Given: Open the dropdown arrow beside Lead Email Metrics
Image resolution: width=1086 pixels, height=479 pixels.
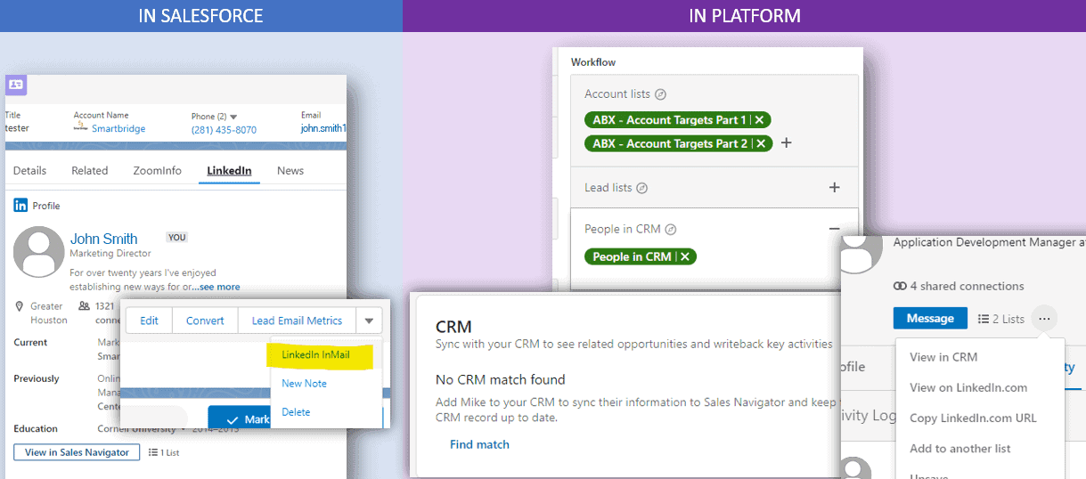Looking at the screenshot, I should pyautogui.click(x=369, y=321).
